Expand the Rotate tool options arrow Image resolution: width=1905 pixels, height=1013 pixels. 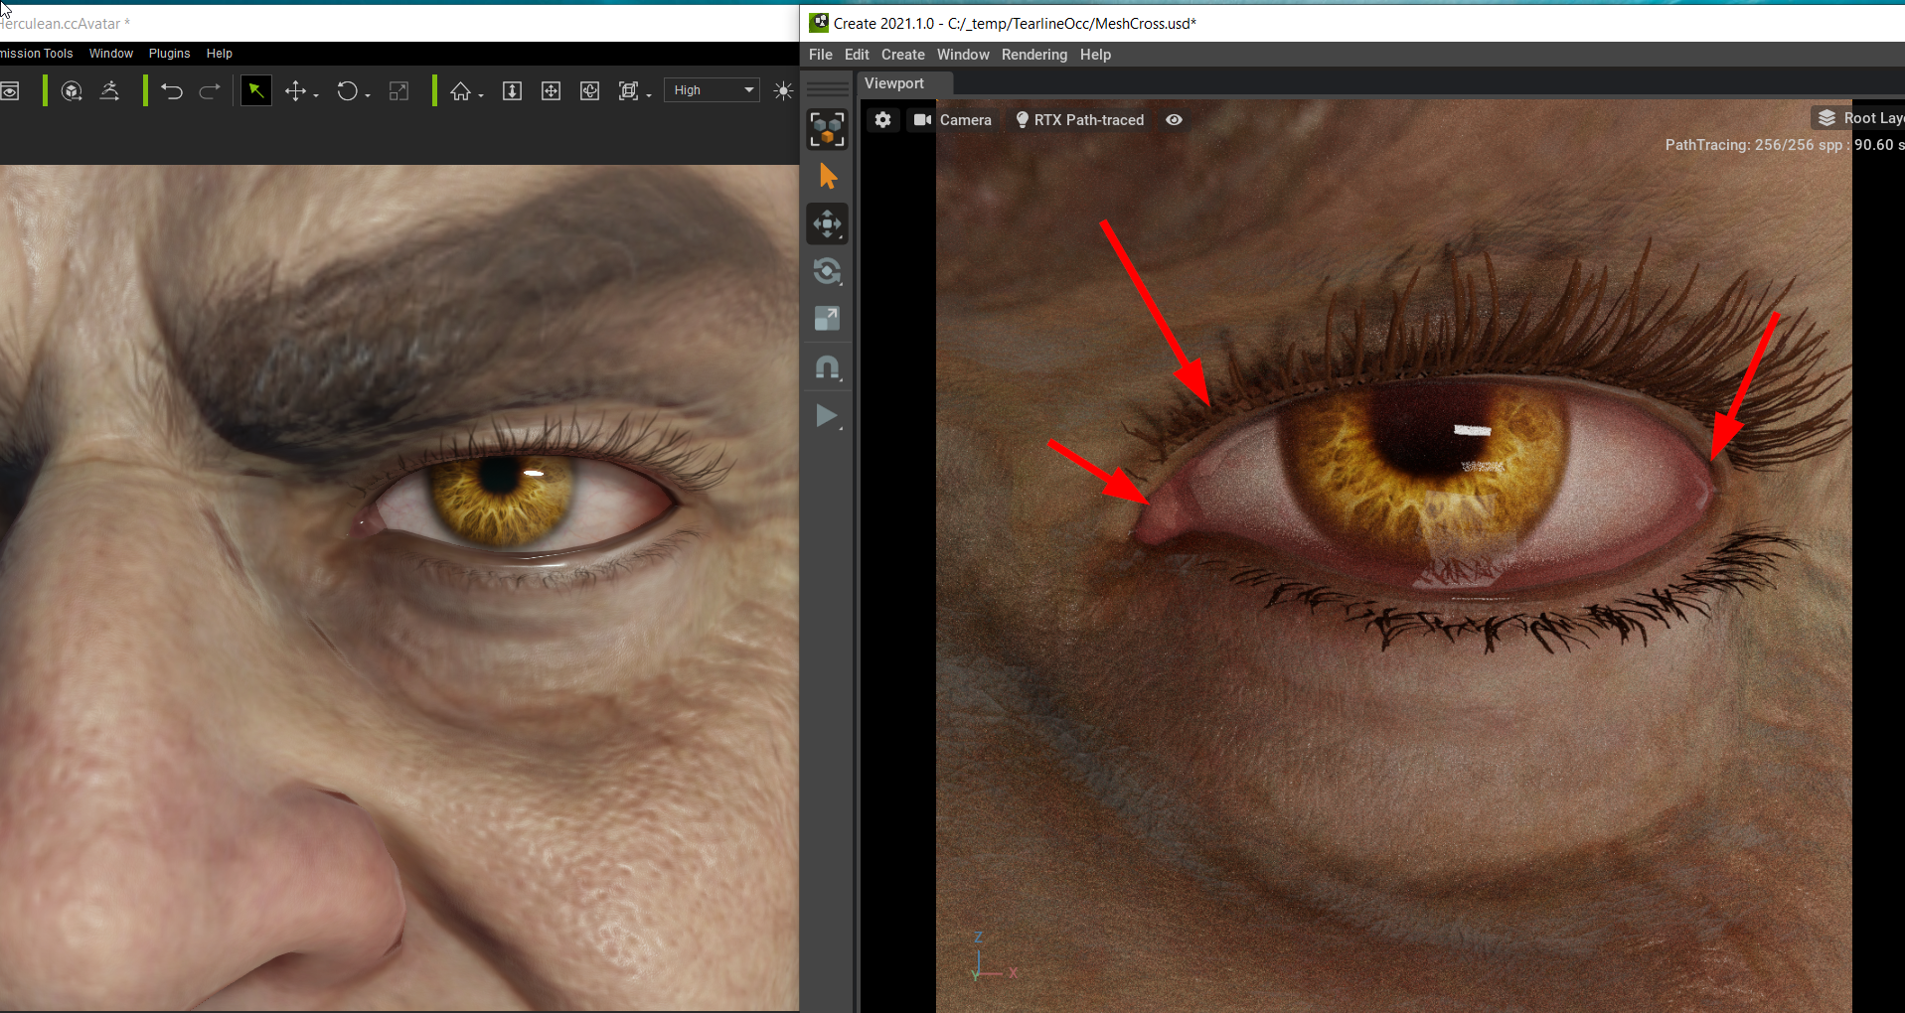click(x=368, y=95)
